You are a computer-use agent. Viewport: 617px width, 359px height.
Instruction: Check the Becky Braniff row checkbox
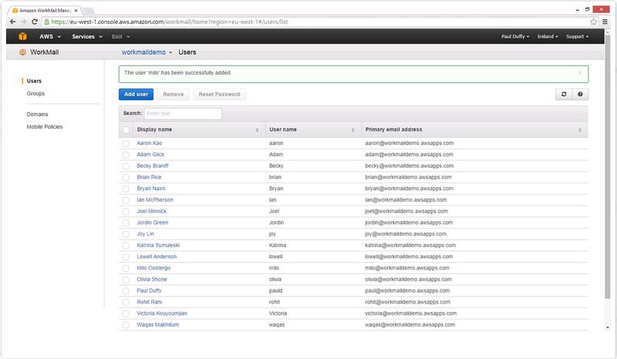point(126,166)
